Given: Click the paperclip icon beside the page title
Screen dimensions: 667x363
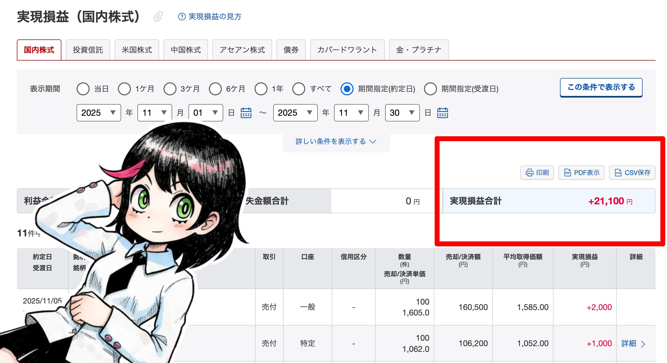Looking at the screenshot, I should [x=158, y=17].
